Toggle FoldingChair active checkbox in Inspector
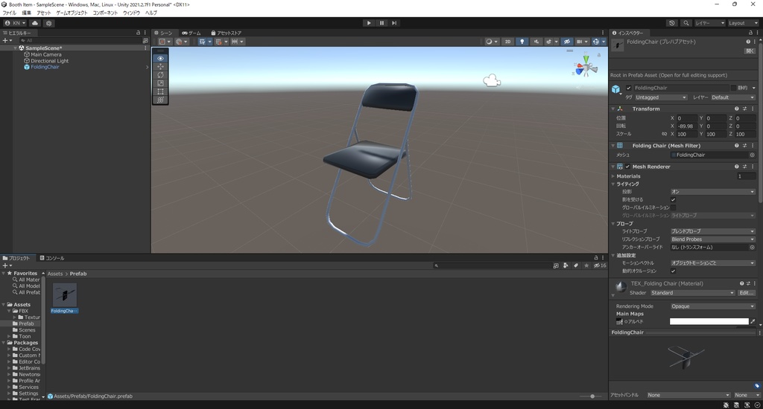Image resolution: width=763 pixels, height=409 pixels. (629, 88)
